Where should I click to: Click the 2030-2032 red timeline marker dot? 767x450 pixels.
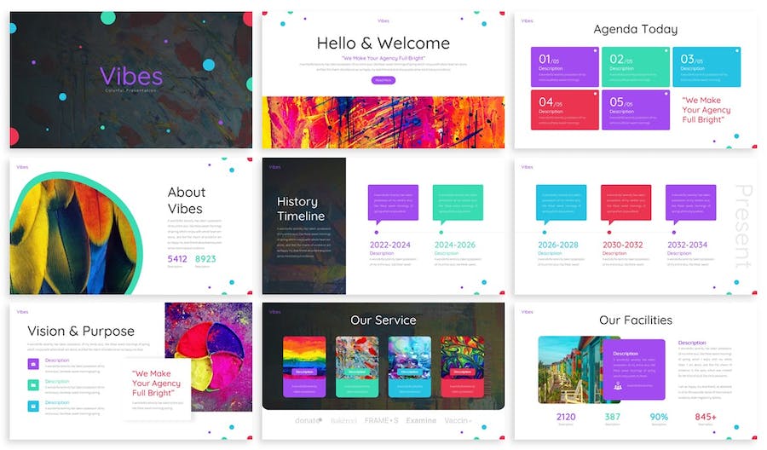[x=608, y=232]
